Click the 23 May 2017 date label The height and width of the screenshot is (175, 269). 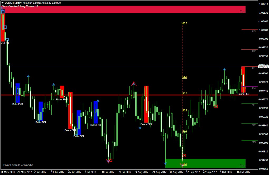tap(25, 172)
